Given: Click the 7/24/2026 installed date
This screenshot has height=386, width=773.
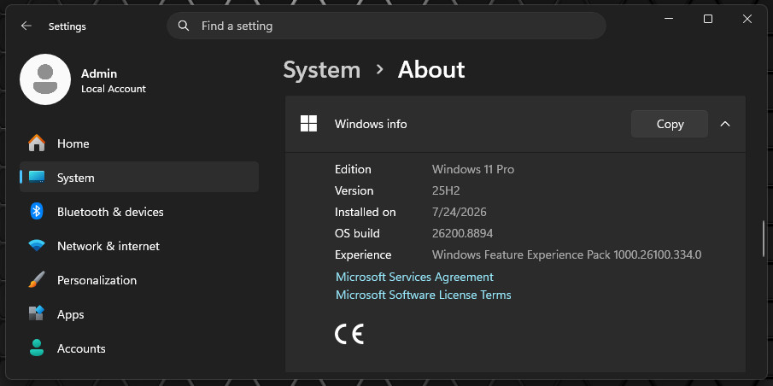Looking at the screenshot, I should (x=459, y=212).
